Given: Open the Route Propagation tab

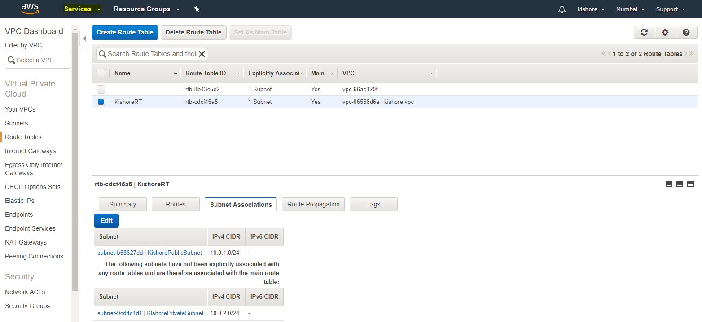Looking at the screenshot, I should point(313,204).
